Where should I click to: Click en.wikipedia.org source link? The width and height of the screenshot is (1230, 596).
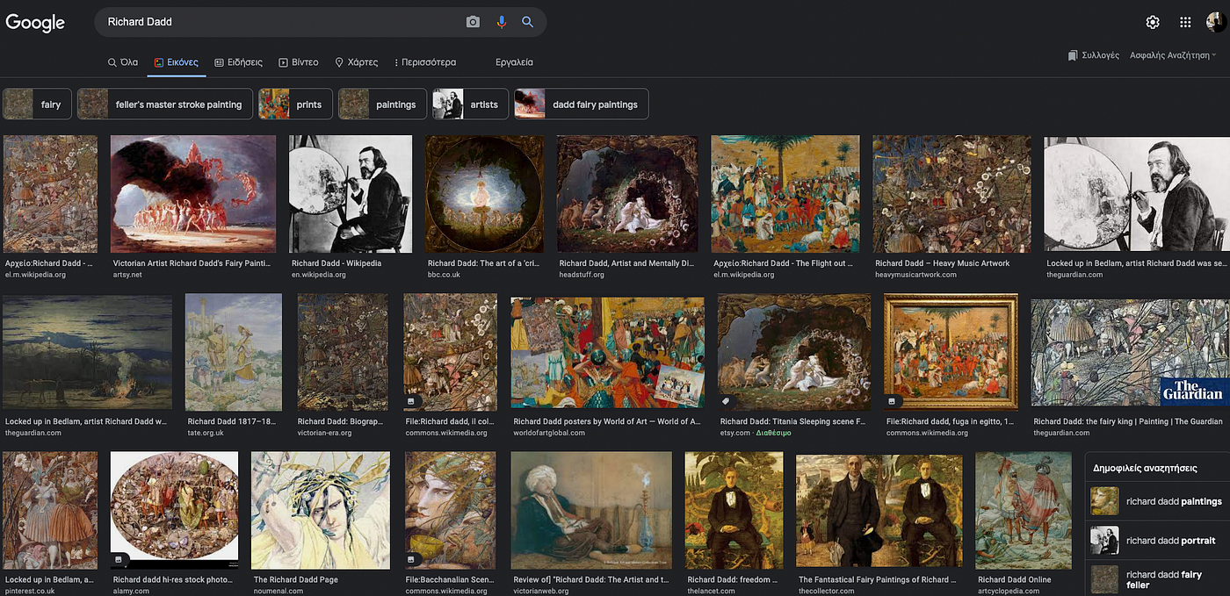(319, 275)
